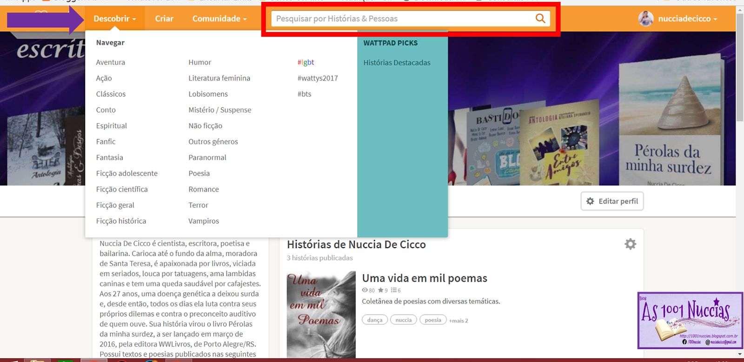Browse Lobisomens stories
This screenshot has height=362, width=744.
(208, 94)
